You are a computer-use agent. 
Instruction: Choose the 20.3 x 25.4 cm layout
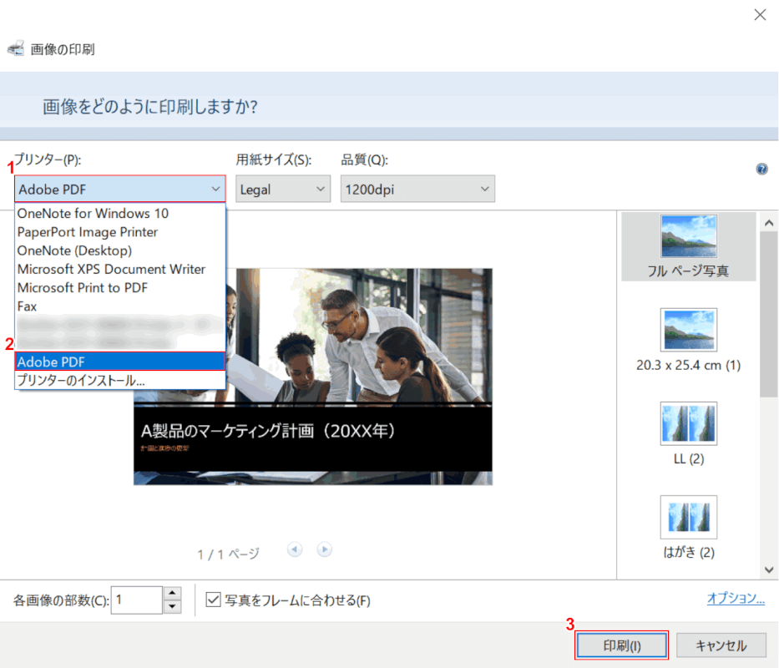point(688,340)
